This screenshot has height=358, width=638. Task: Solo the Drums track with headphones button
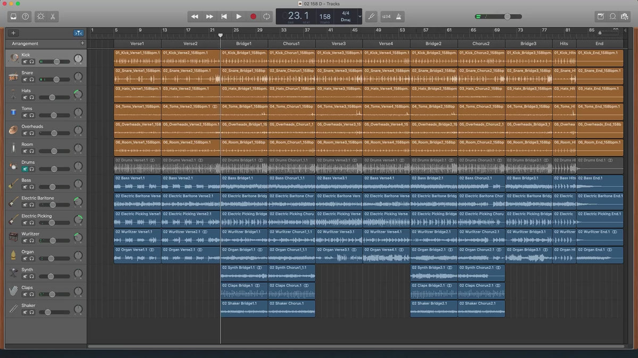coord(32,169)
